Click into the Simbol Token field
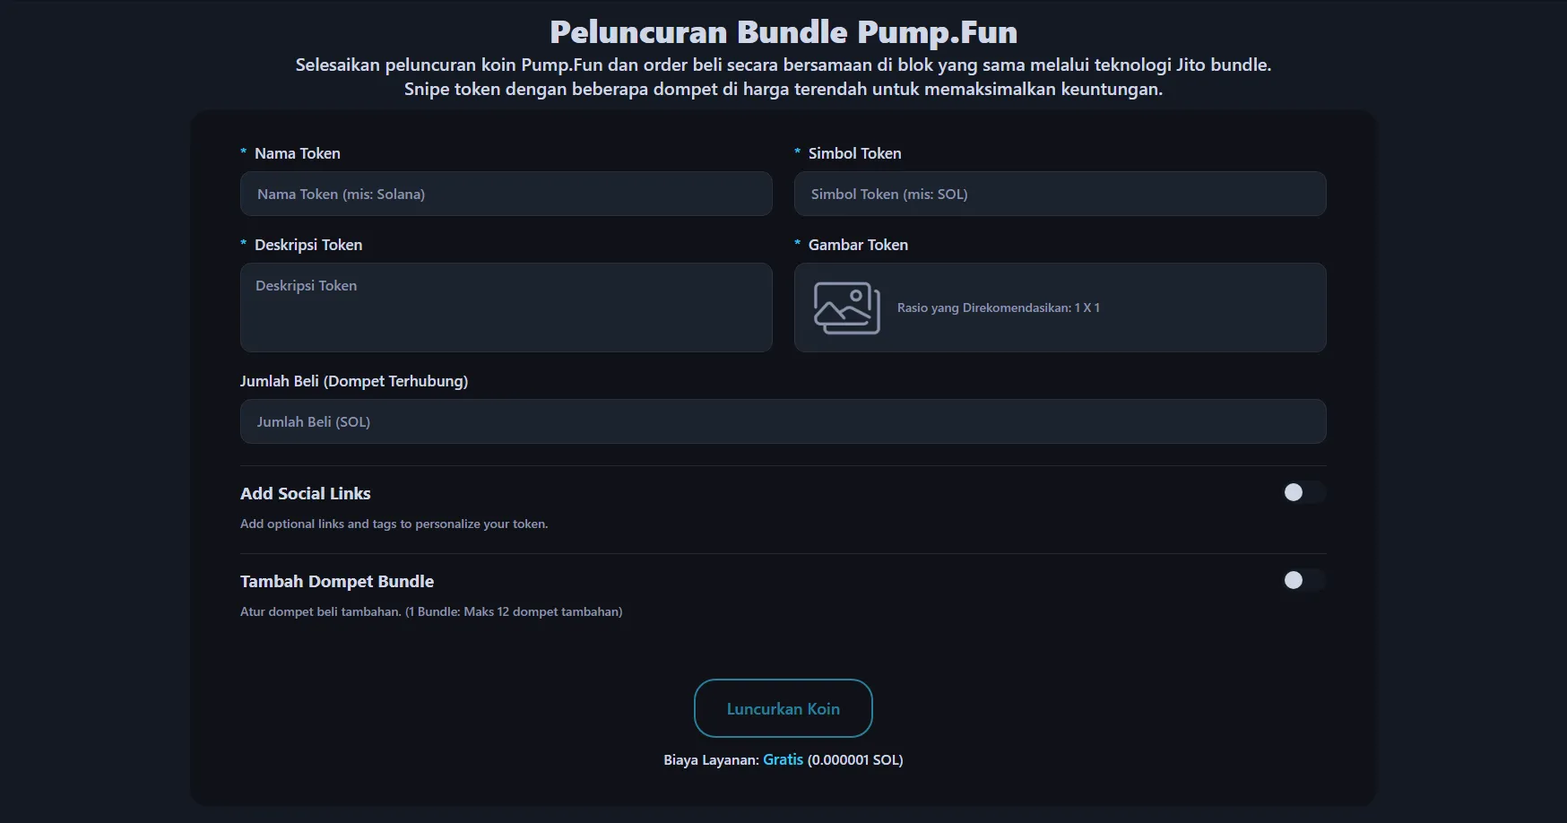This screenshot has height=823, width=1567. click(1060, 194)
